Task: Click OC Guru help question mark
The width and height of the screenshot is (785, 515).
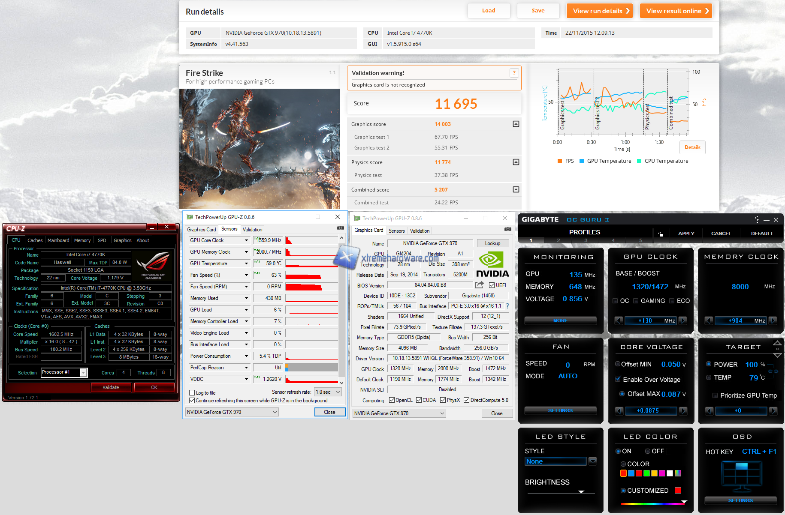Action: click(x=757, y=220)
